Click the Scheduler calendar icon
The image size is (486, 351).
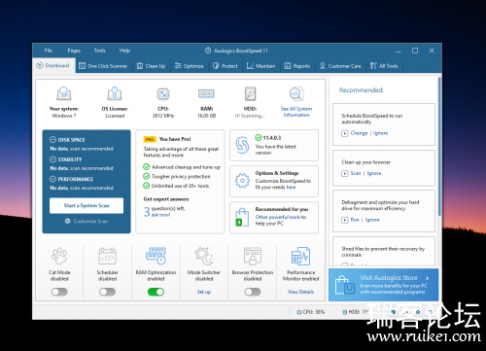tap(107, 256)
